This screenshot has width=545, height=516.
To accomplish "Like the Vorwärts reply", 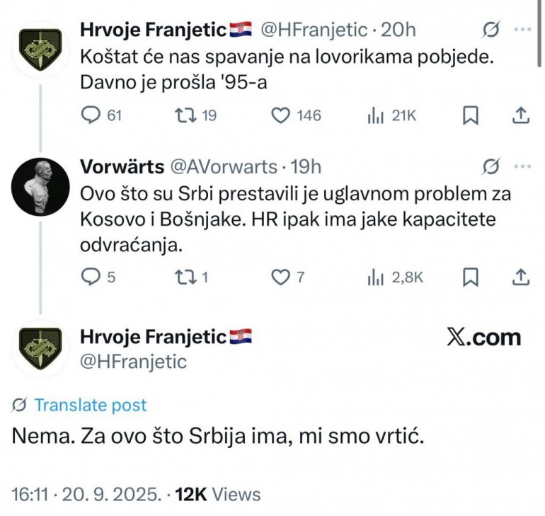I will pyautogui.click(x=282, y=277).
